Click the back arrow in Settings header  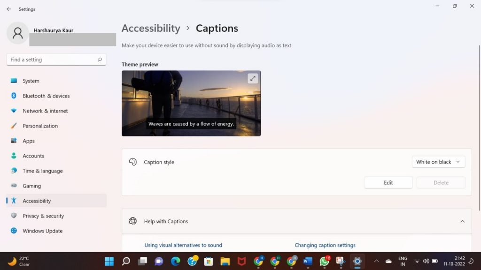(8, 9)
